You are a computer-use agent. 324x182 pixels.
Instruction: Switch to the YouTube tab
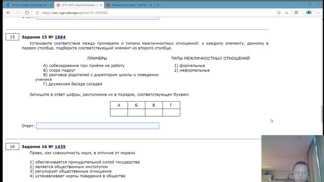tap(129, 5)
